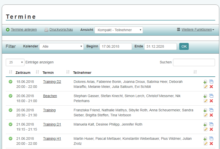220x149 pixels.
Task: Open the Druckvorschau print preview
Action: coord(61,29)
